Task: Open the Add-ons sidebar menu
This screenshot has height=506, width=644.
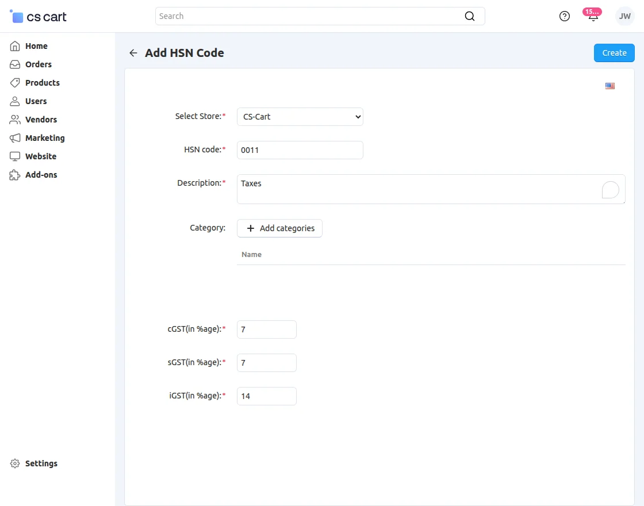Action: pyautogui.click(x=41, y=175)
